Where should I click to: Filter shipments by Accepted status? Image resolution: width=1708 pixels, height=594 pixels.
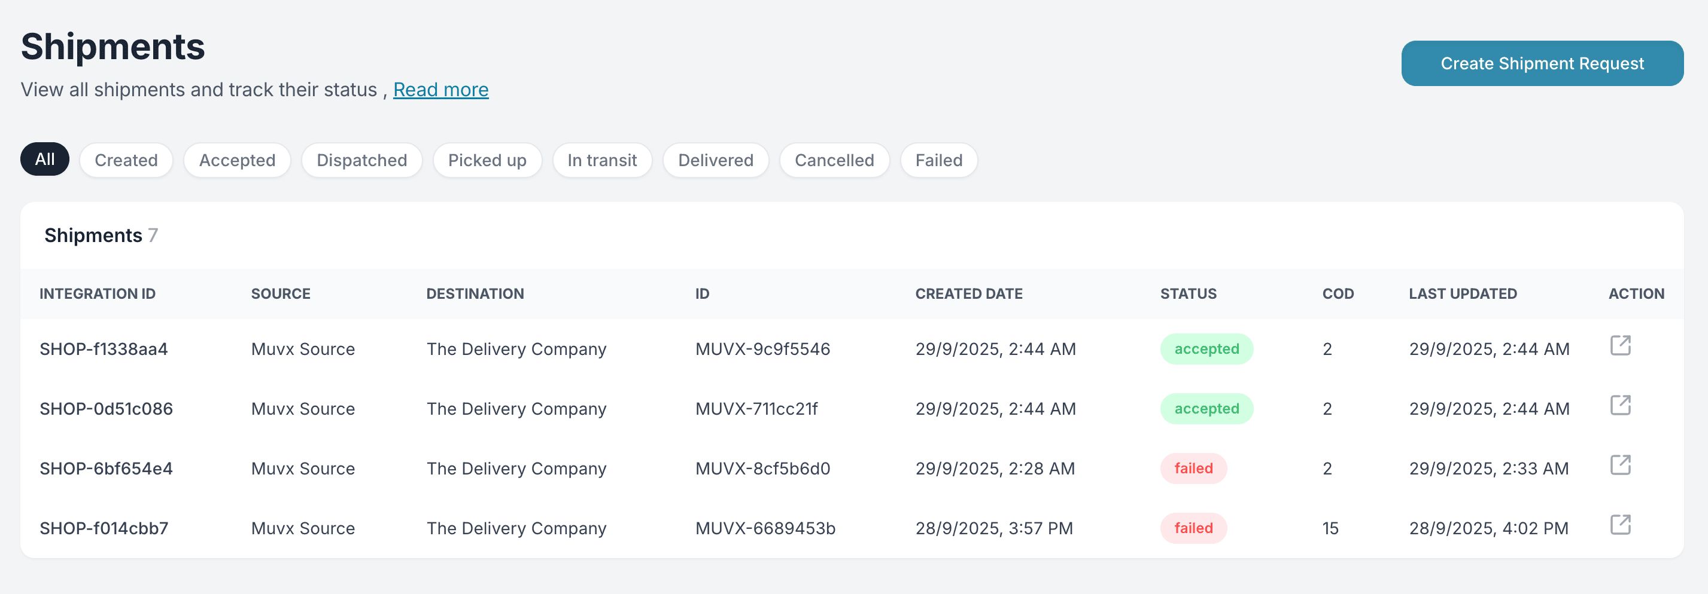tap(237, 160)
